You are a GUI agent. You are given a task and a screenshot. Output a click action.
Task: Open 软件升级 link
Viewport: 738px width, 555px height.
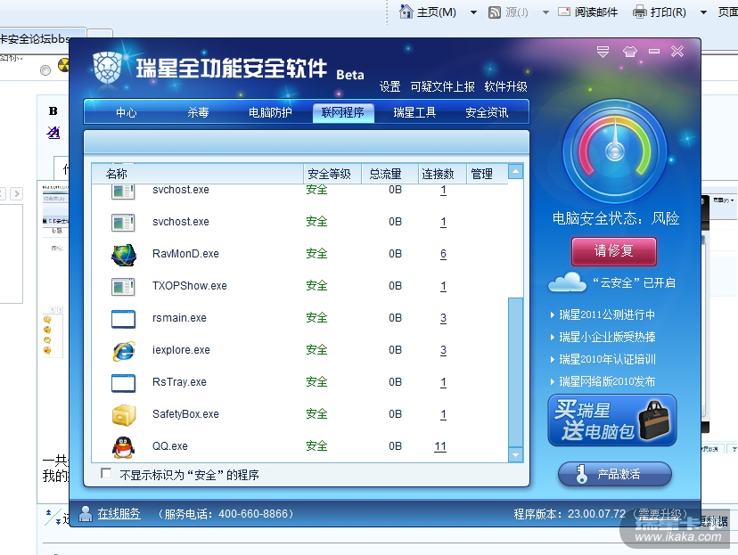[x=505, y=87]
